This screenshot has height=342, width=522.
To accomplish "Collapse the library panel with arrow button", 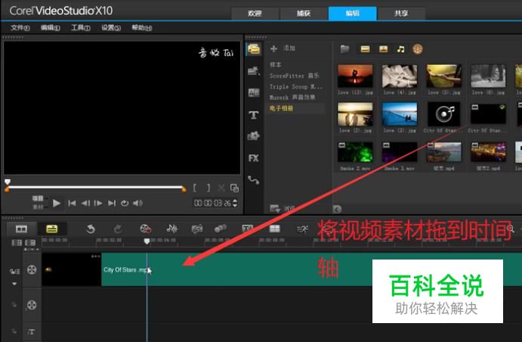I will click(337, 209).
